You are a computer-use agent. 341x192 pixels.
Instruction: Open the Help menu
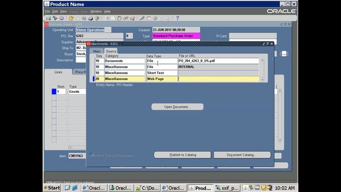coord(107,12)
